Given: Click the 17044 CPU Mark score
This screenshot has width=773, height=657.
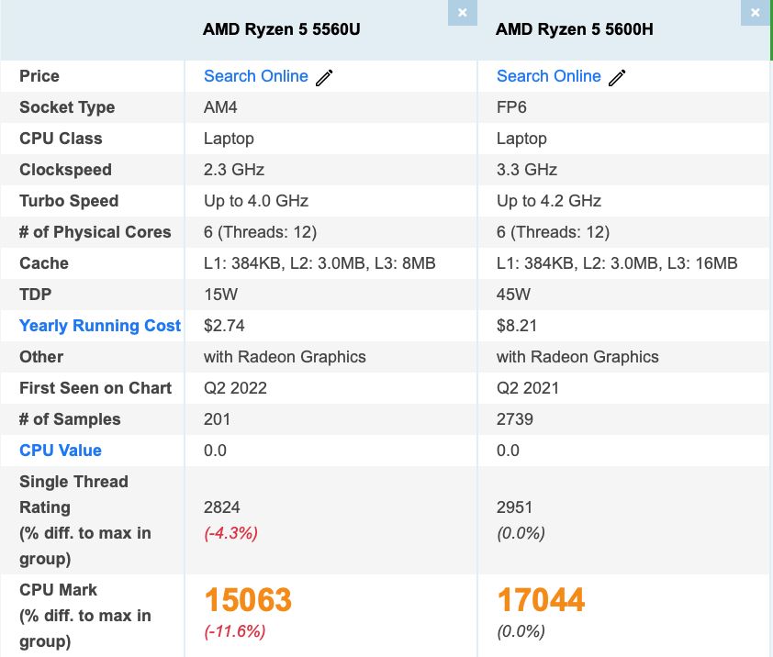Looking at the screenshot, I should click(541, 600).
